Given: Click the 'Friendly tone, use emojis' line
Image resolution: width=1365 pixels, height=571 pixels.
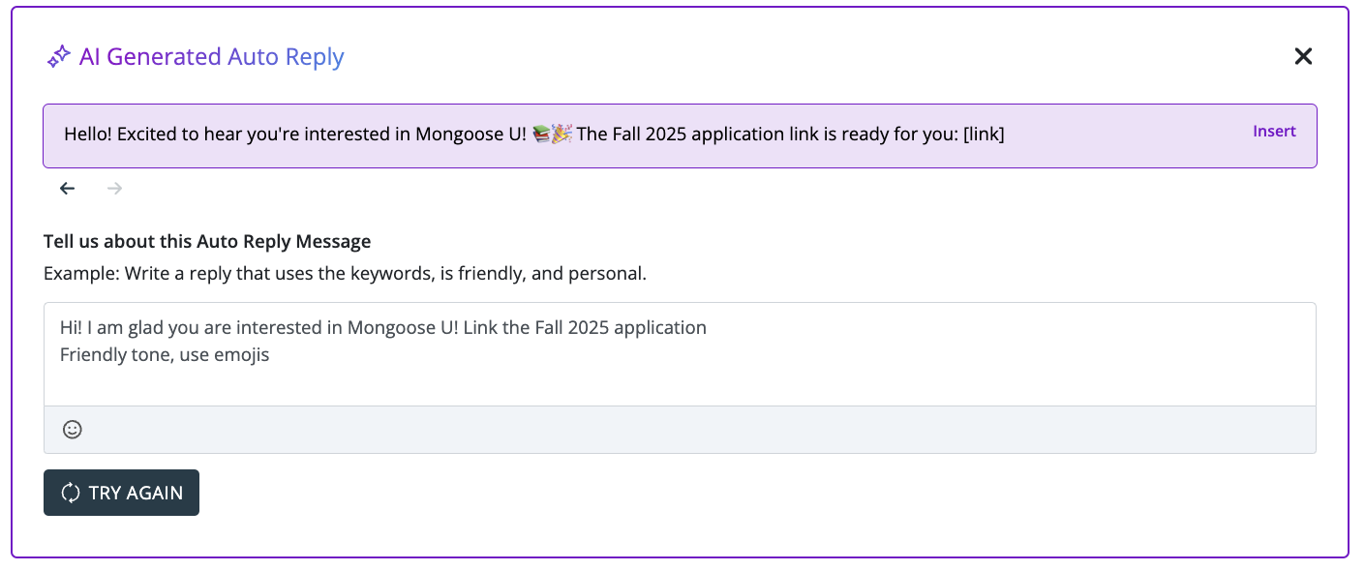Looking at the screenshot, I should click(165, 354).
